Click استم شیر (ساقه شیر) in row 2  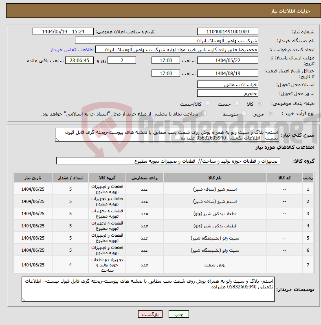215,201
